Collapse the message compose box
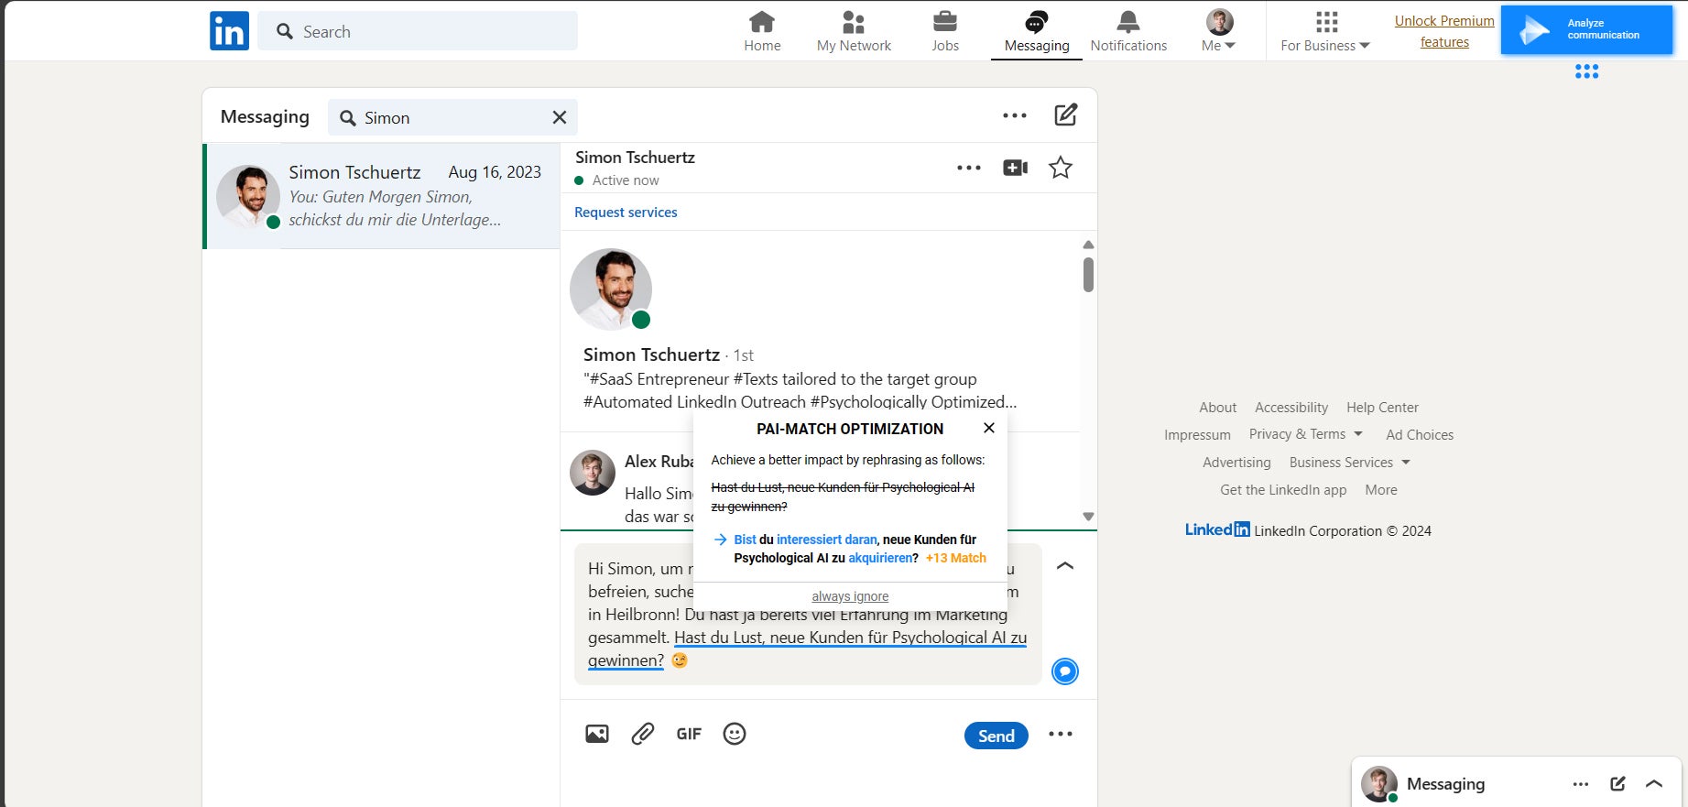 (x=1064, y=566)
